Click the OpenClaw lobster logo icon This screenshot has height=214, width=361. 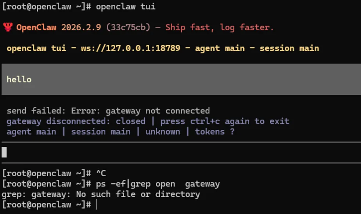[x=8, y=27]
